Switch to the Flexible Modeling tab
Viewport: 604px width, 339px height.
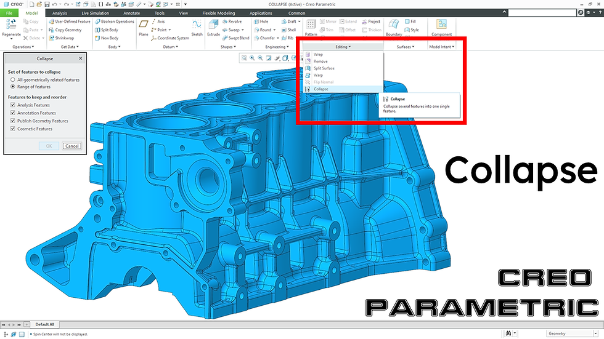218,13
